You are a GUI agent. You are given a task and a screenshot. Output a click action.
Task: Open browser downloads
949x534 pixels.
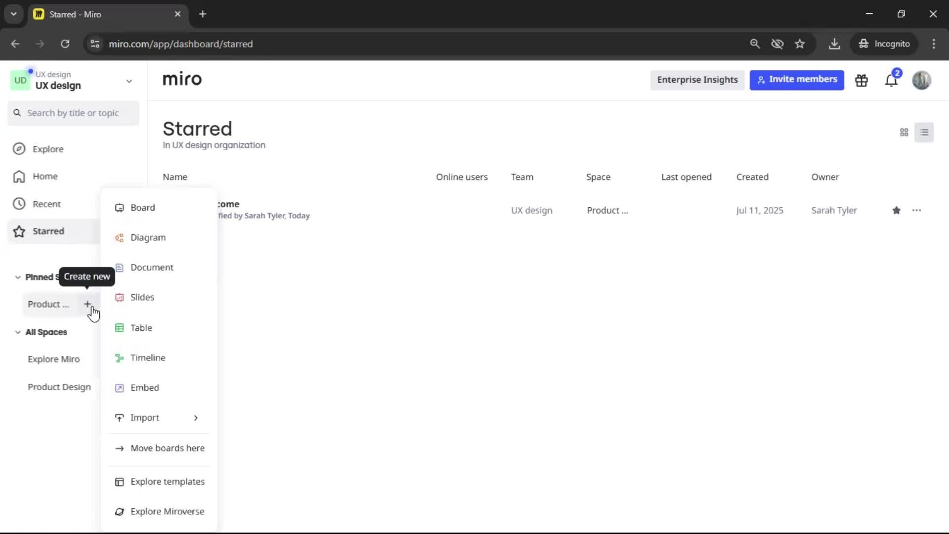pyautogui.click(x=834, y=44)
